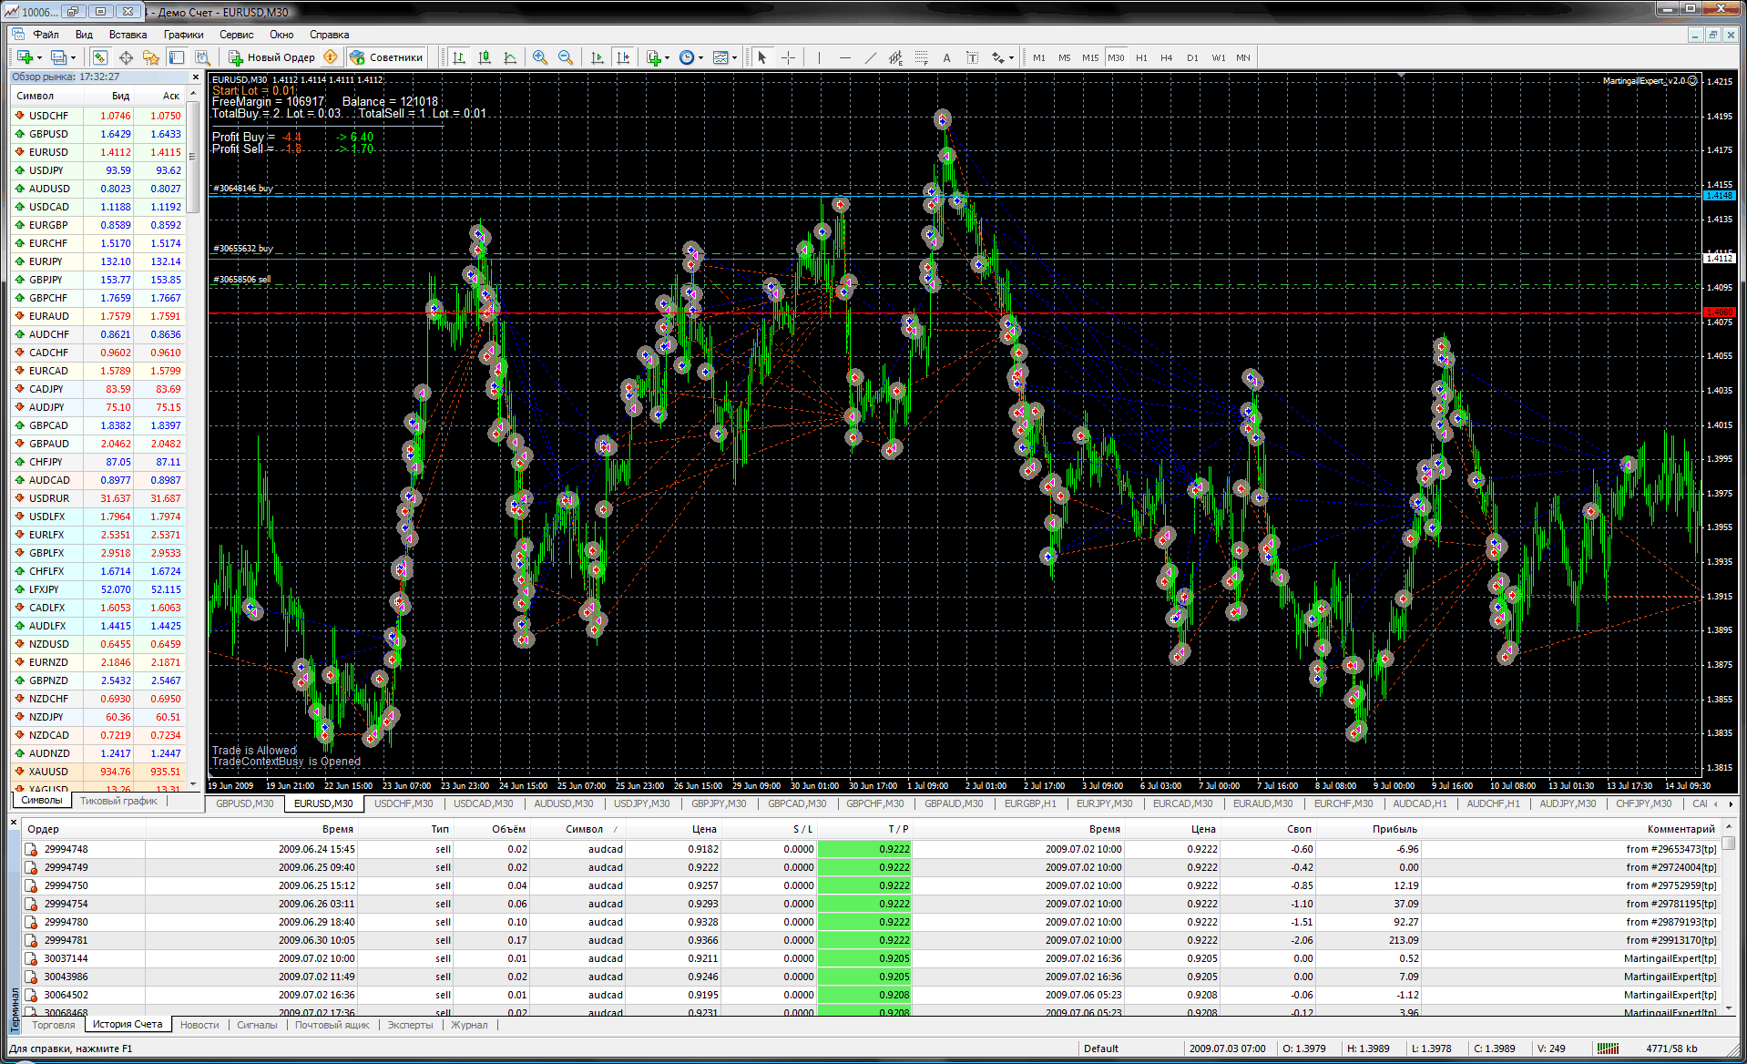Zoom in on the chart
The image size is (1747, 1064).
tap(540, 57)
